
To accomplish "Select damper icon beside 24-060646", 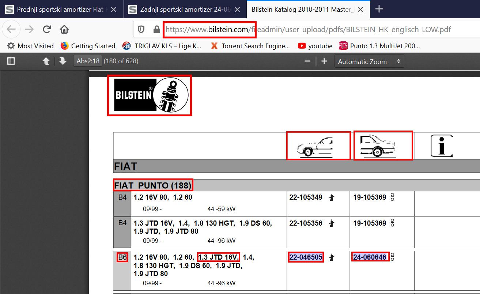I will click(392, 257).
